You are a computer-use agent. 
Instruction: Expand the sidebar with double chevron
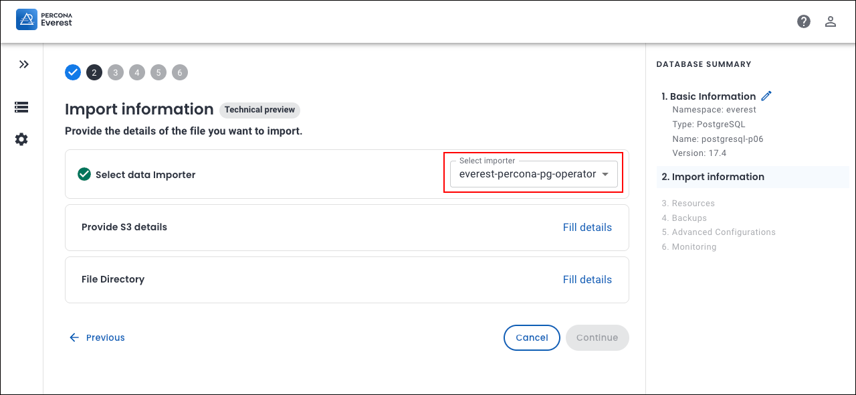click(x=24, y=64)
